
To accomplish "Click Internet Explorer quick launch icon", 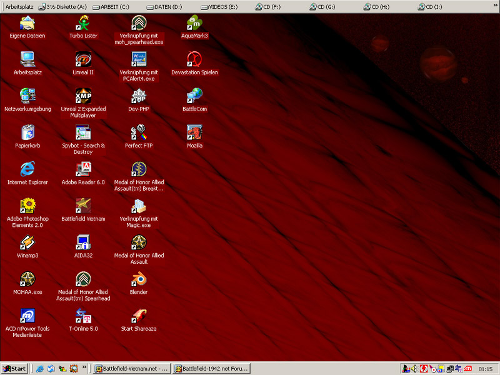I will click(40, 369).
